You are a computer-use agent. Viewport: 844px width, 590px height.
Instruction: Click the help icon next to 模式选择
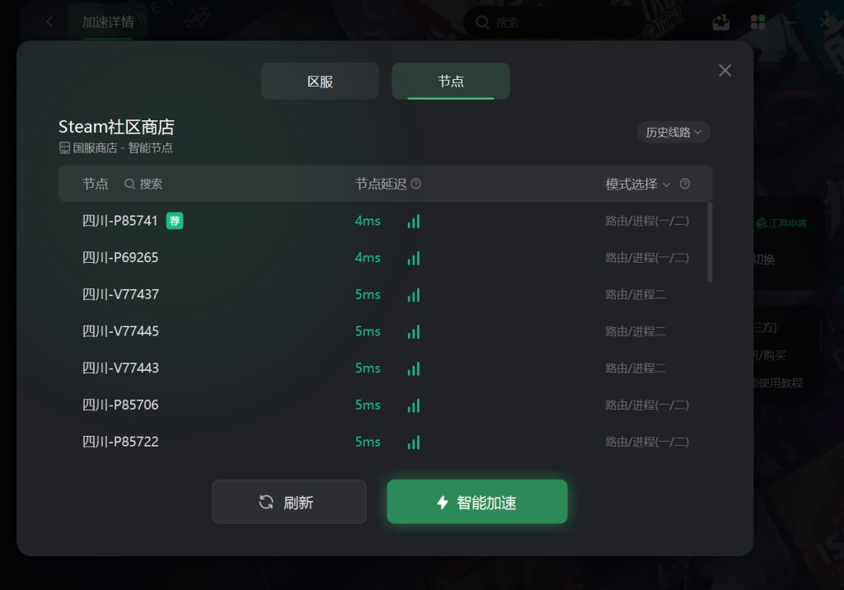685,184
